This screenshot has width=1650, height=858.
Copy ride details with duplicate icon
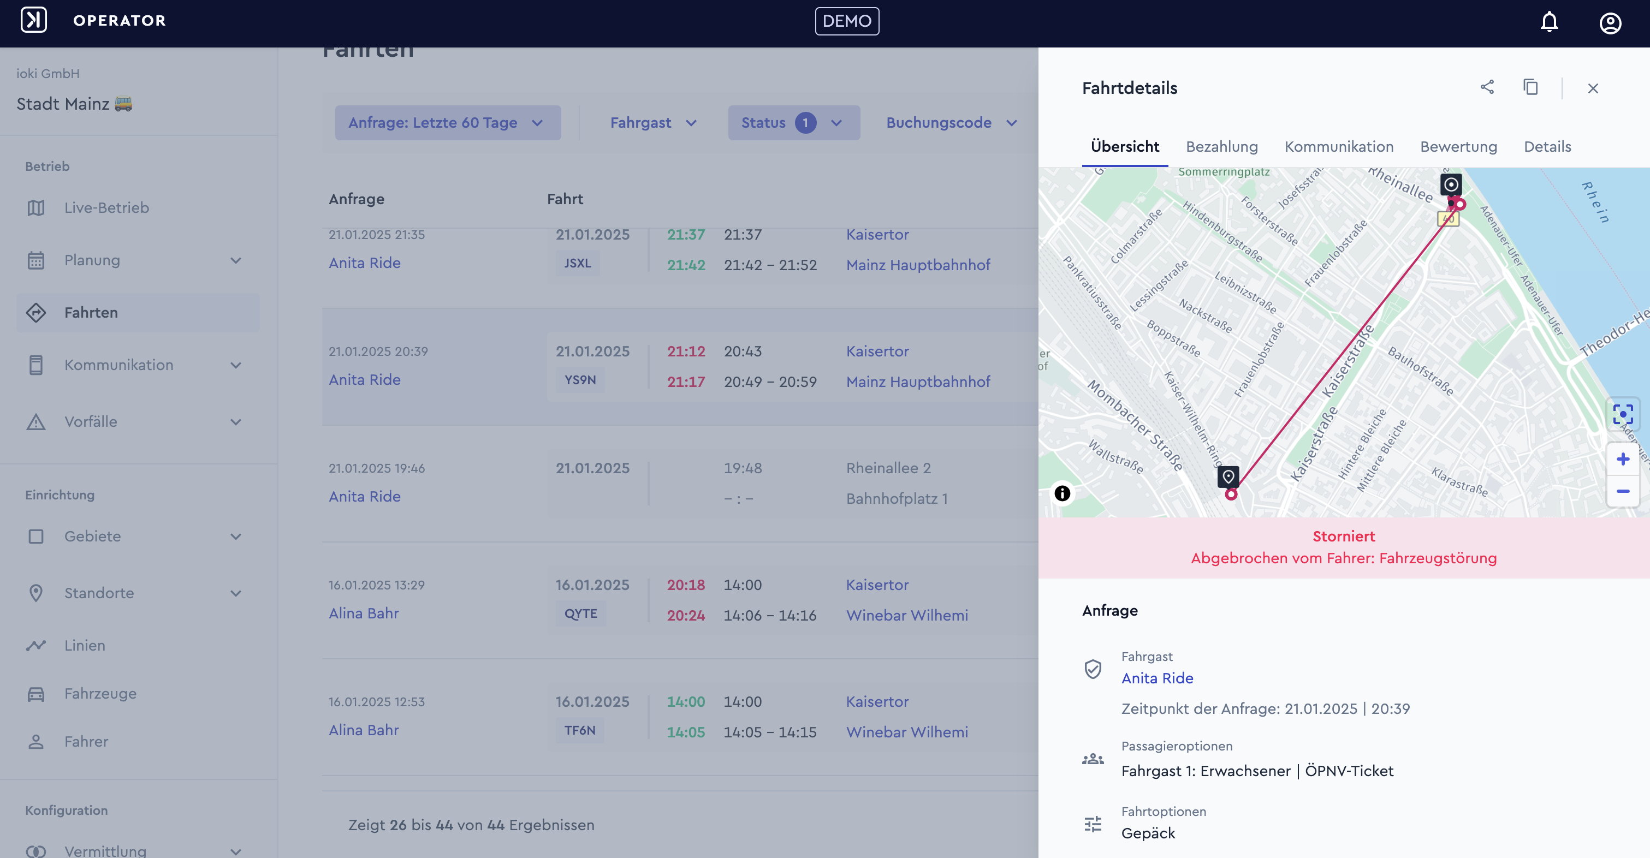click(1530, 87)
